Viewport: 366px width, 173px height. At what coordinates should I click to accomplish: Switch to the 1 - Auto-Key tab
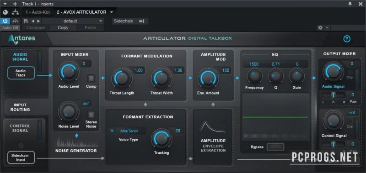[38, 12]
